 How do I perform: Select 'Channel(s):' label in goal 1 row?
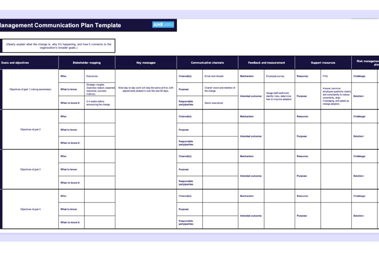pyautogui.click(x=185, y=76)
